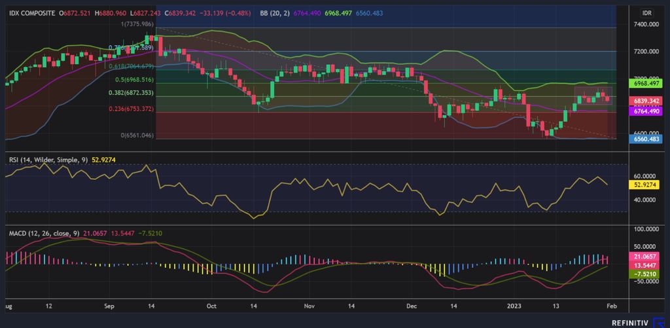Click the 100.0000 MACD axis label
The width and height of the screenshot is (670, 328).
tap(646, 230)
